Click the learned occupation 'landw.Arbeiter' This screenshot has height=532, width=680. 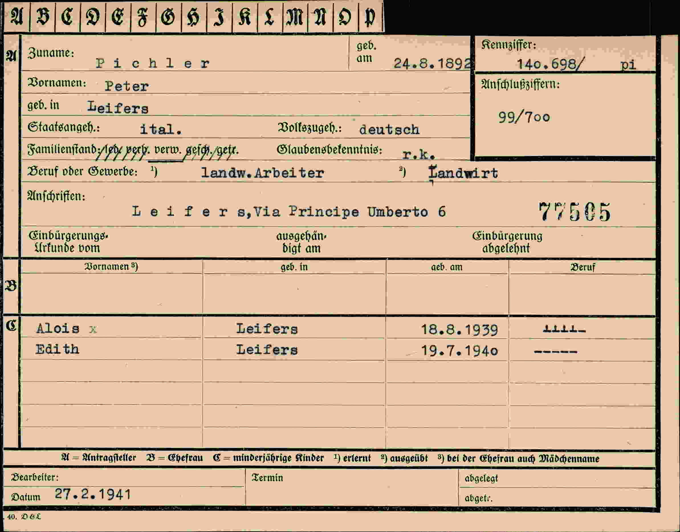pyautogui.click(x=262, y=173)
